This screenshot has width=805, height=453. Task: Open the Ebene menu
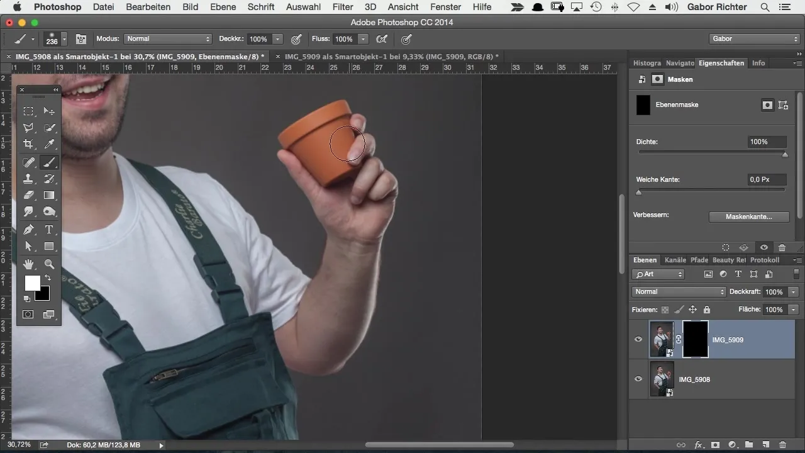coord(223,7)
